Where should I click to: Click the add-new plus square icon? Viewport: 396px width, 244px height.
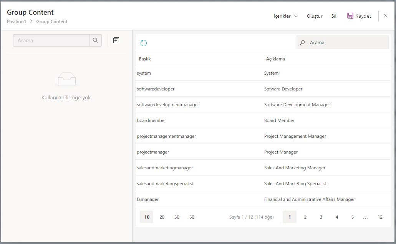(116, 40)
